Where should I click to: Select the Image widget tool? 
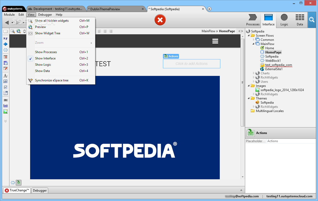click(x=5, y=111)
